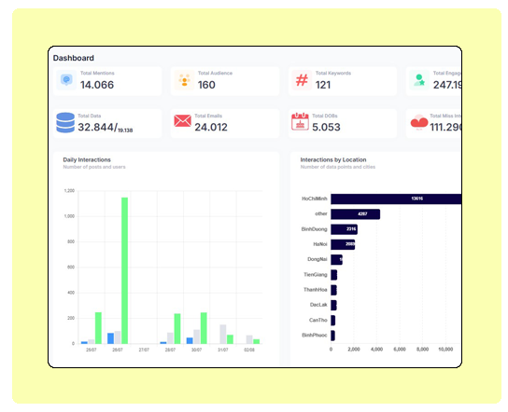Click the Total Emails label

point(208,116)
